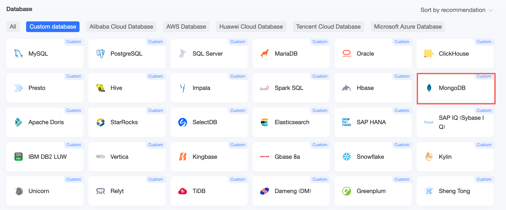506x210 pixels.
Task: Click the Hbase orca icon
Action: click(x=347, y=88)
